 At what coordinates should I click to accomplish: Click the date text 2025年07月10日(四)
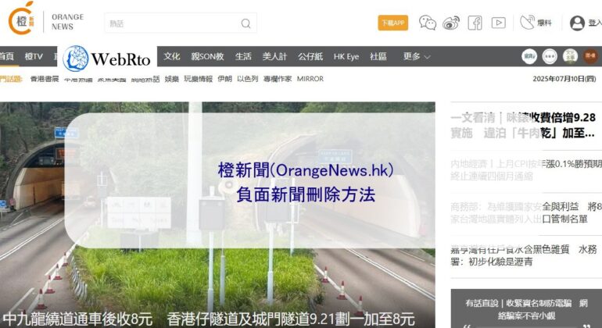[564, 79]
